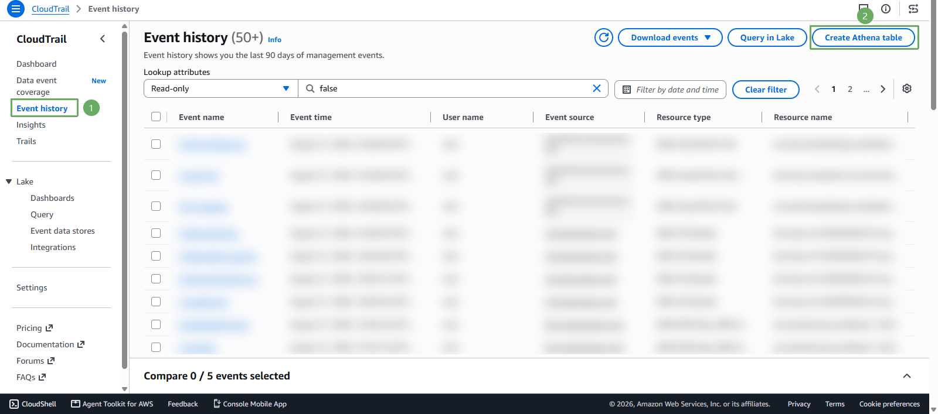Open Console Mobile App from the footer
Screen dimensions: 938x414
click(250, 404)
